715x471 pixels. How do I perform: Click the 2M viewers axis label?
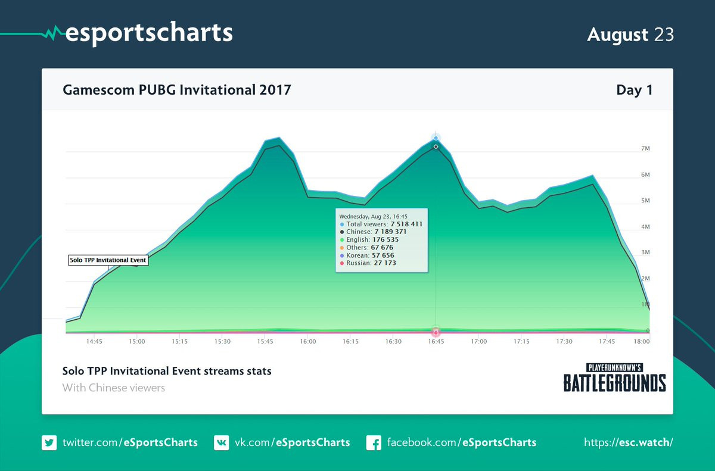pyautogui.click(x=645, y=279)
